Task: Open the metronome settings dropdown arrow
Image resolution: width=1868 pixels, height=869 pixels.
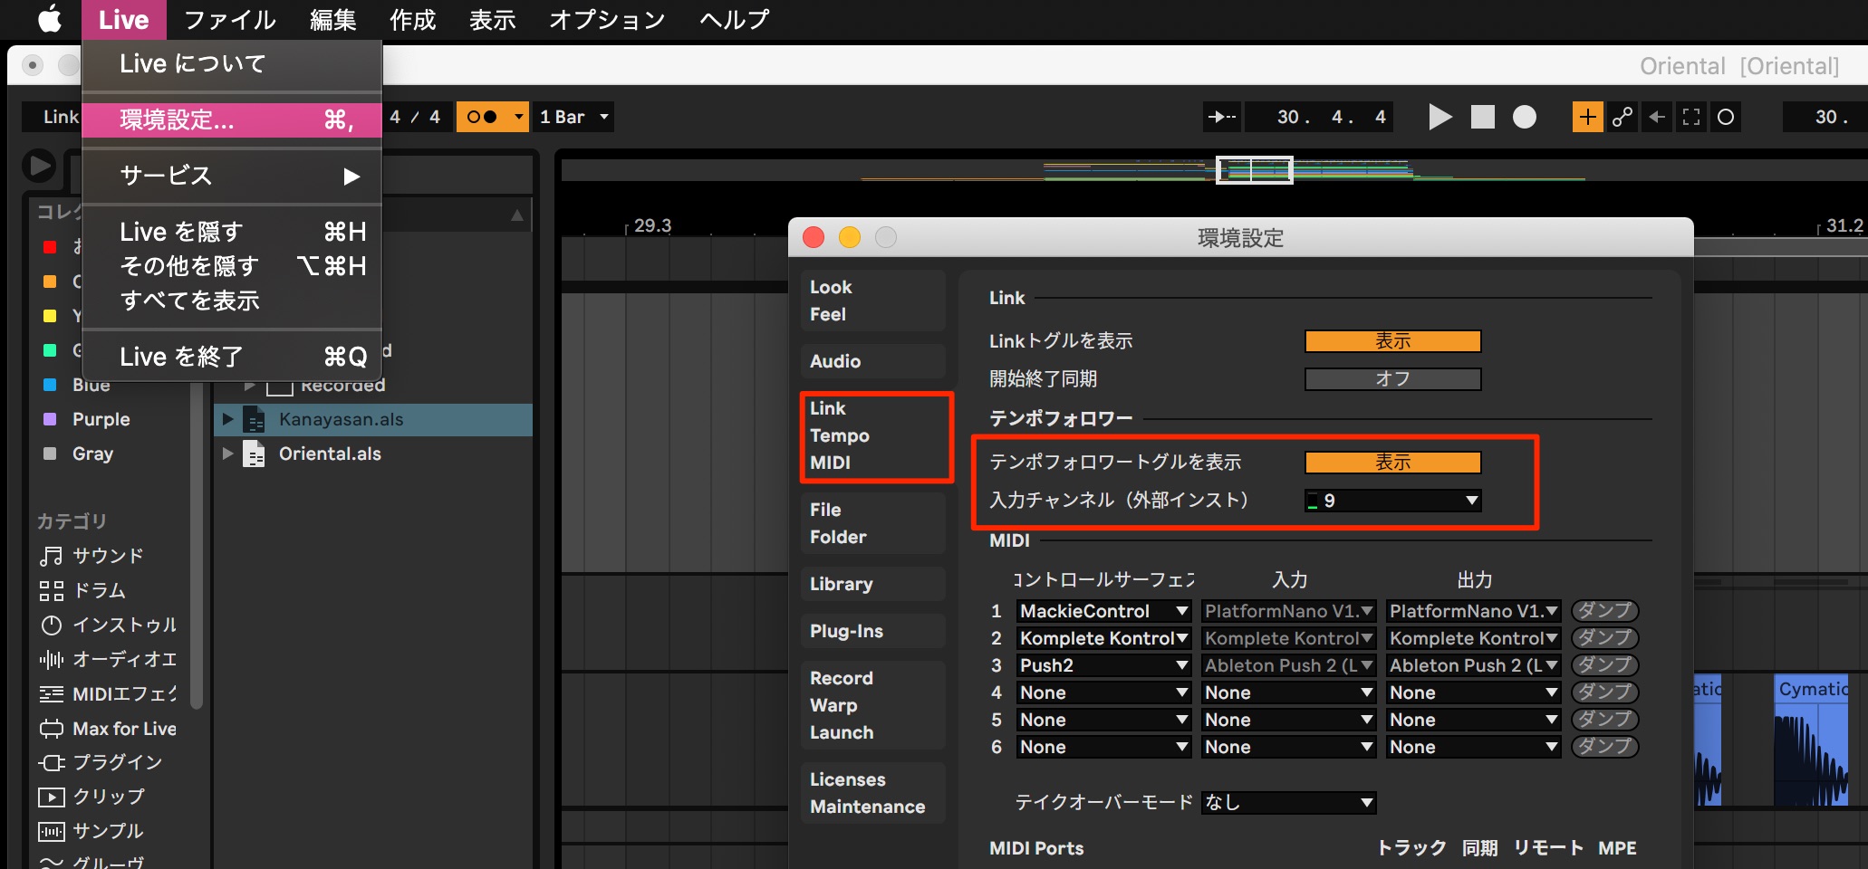Action: coord(519,117)
